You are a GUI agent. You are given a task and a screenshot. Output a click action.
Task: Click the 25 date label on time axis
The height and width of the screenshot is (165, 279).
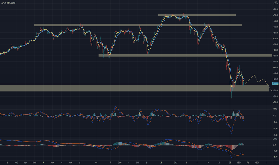tap(230, 163)
